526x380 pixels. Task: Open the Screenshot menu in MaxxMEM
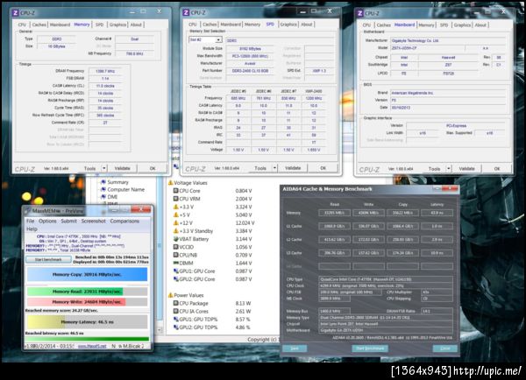tap(93, 222)
